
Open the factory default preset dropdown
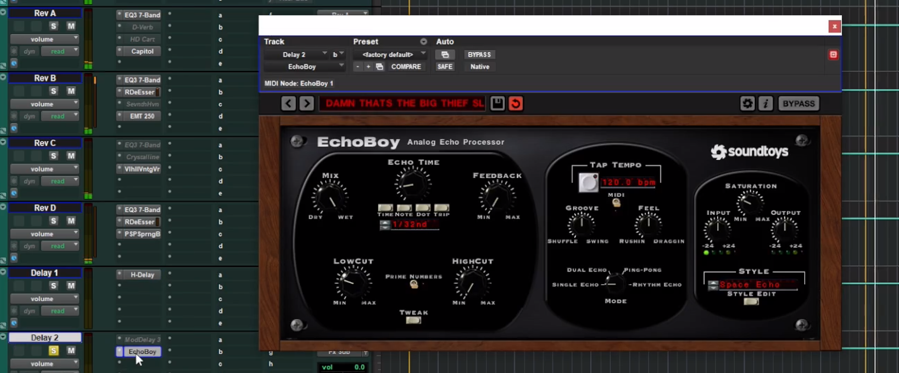click(x=390, y=55)
